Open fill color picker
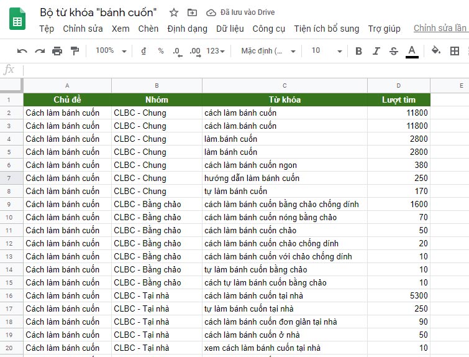Image resolution: width=469 pixels, height=357 pixels. point(436,50)
